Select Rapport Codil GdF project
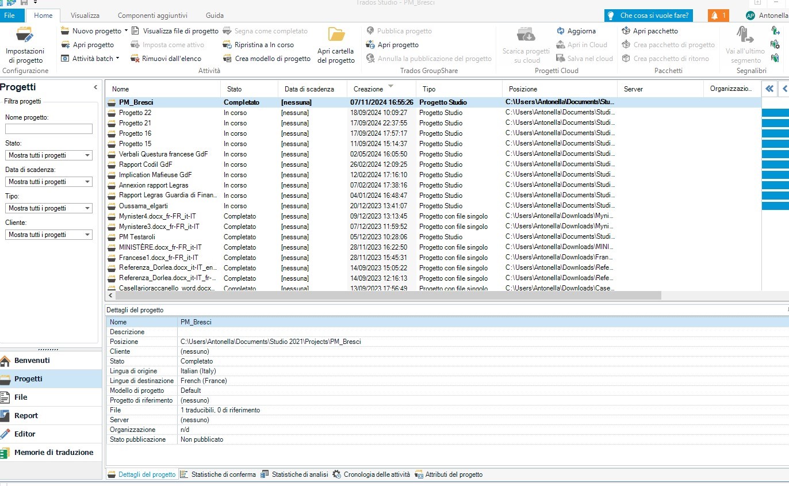Viewport: 789px width, 486px height. tap(434, 164)
